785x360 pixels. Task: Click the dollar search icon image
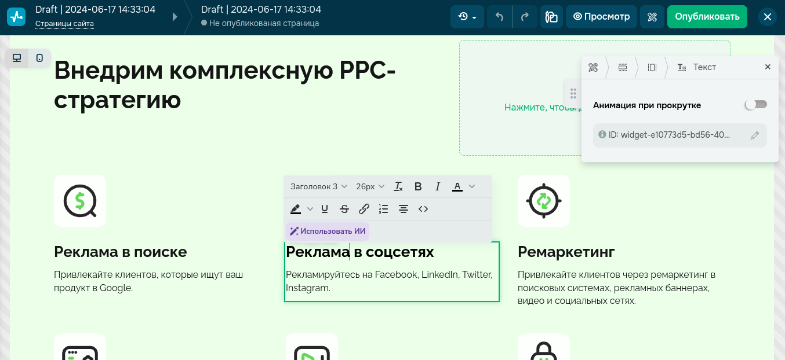click(80, 201)
